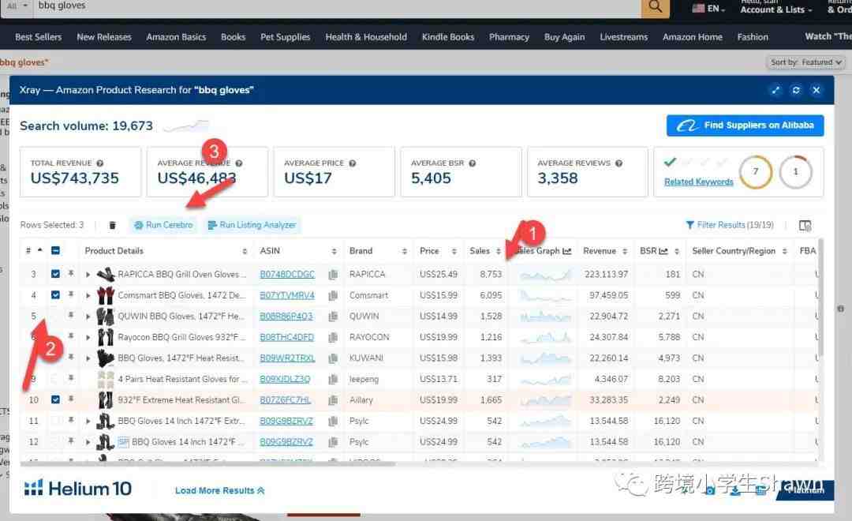Open Kindle Books nav item
Viewport: 852px width, 521px height.
448,37
